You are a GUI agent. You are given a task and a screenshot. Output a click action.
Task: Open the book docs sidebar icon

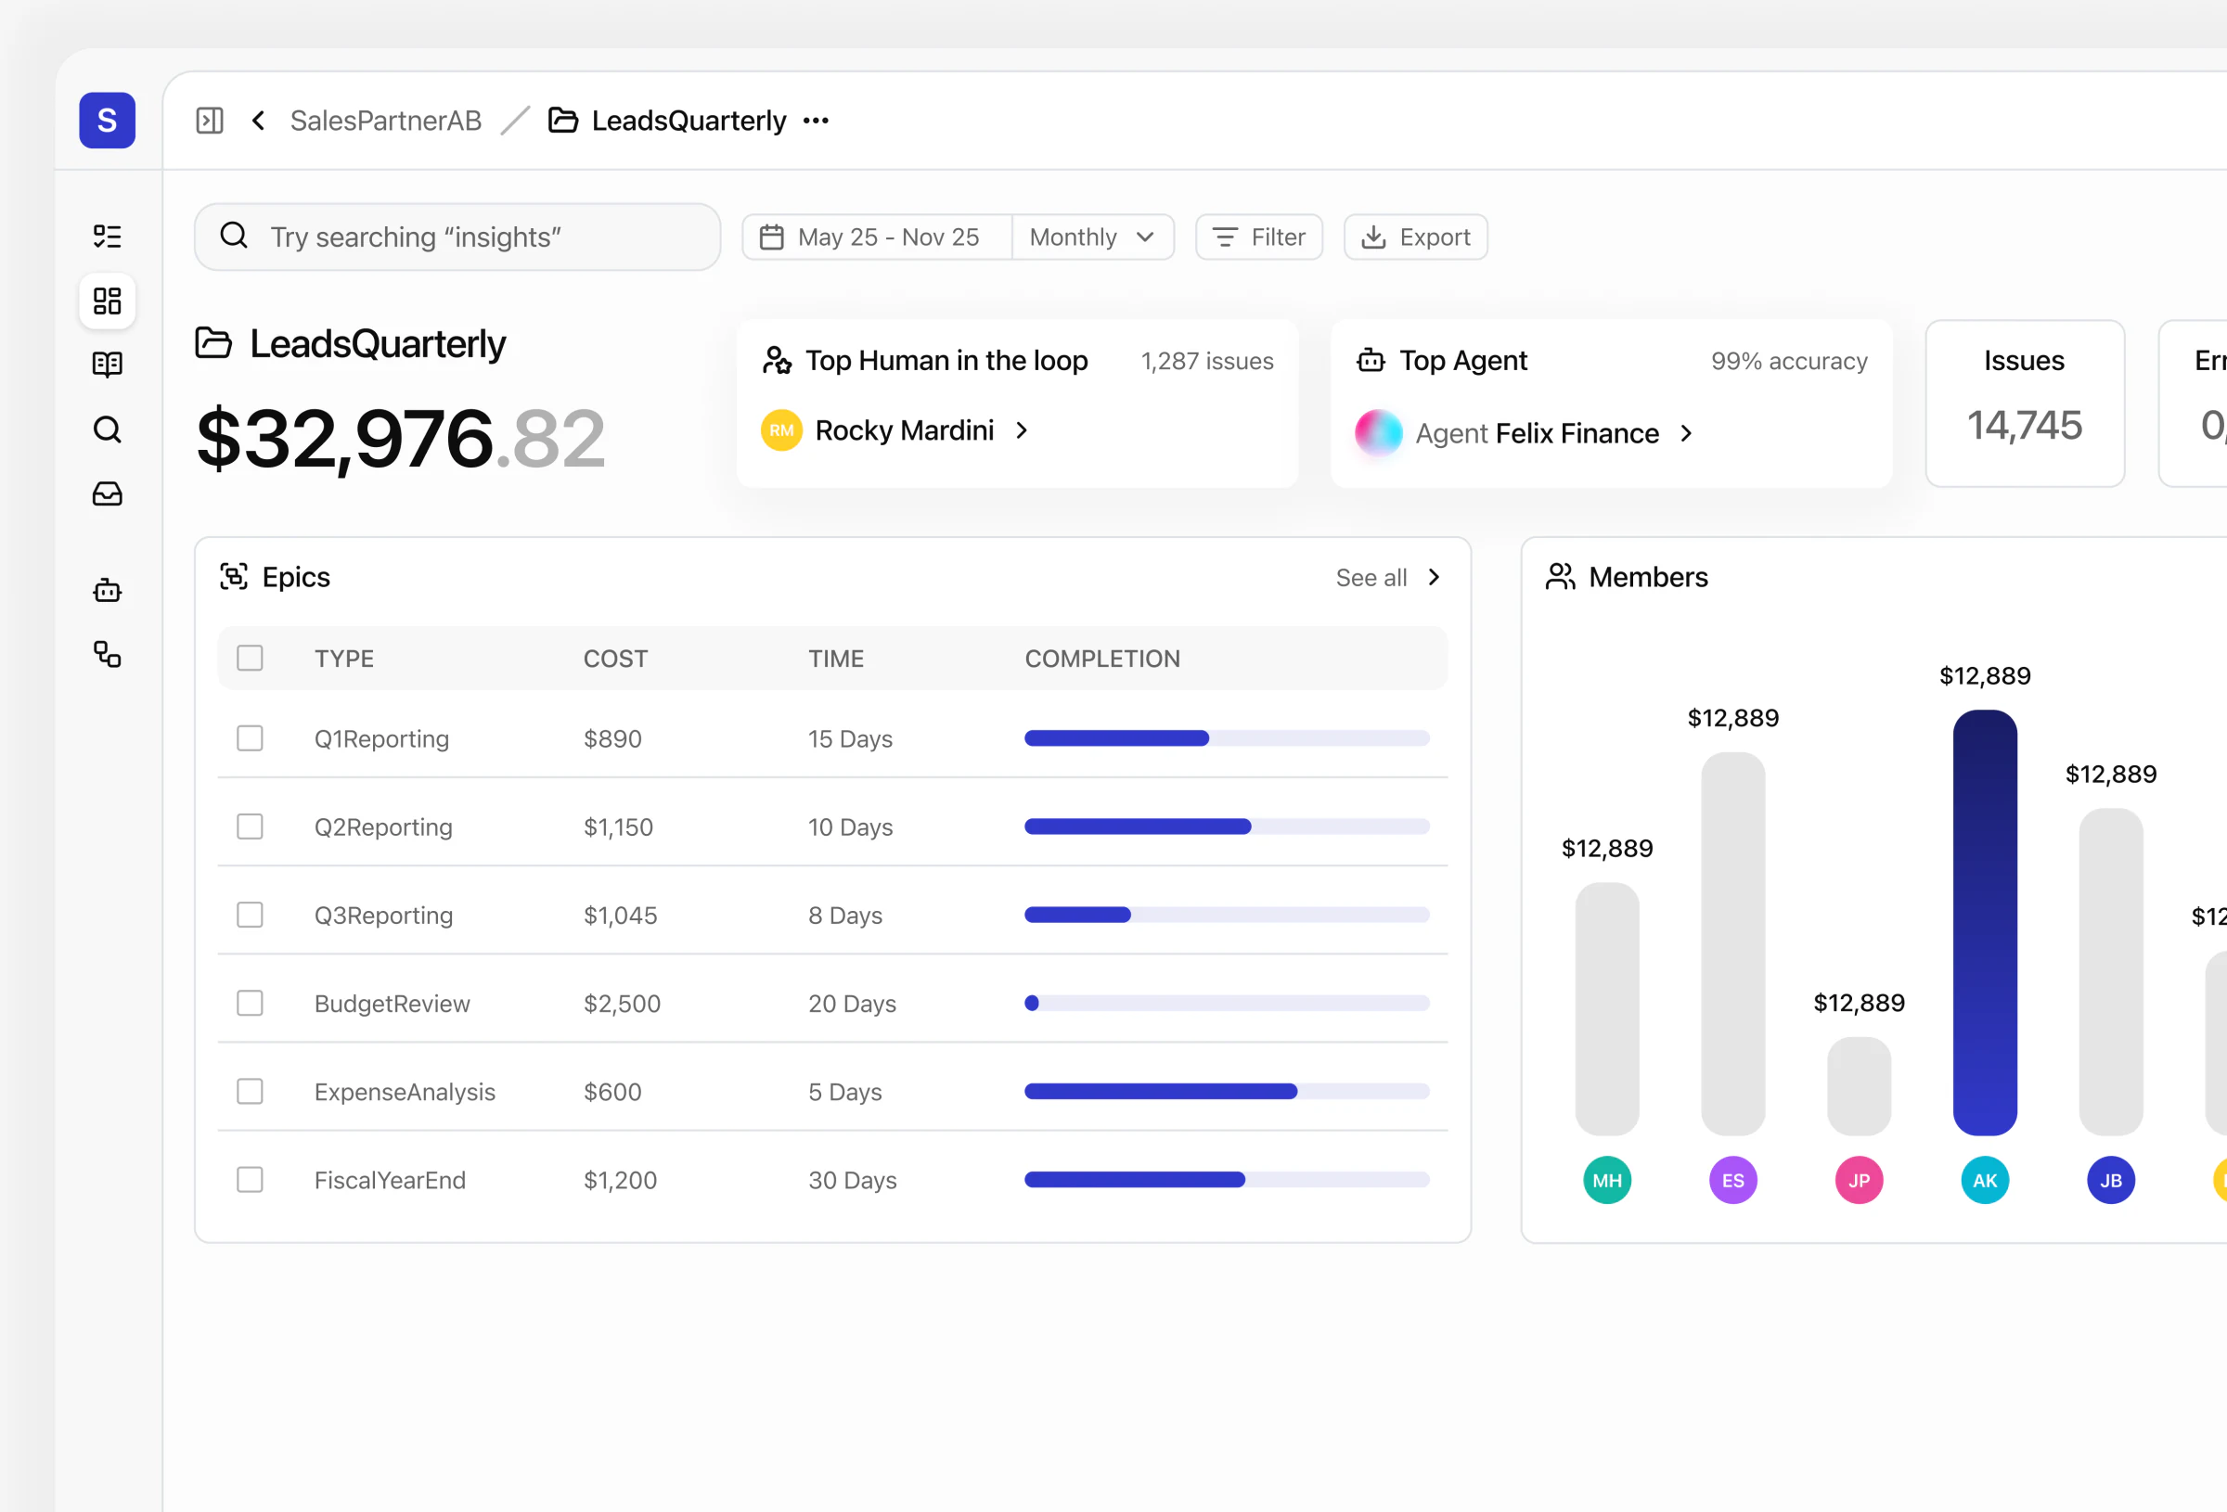[108, 365]
